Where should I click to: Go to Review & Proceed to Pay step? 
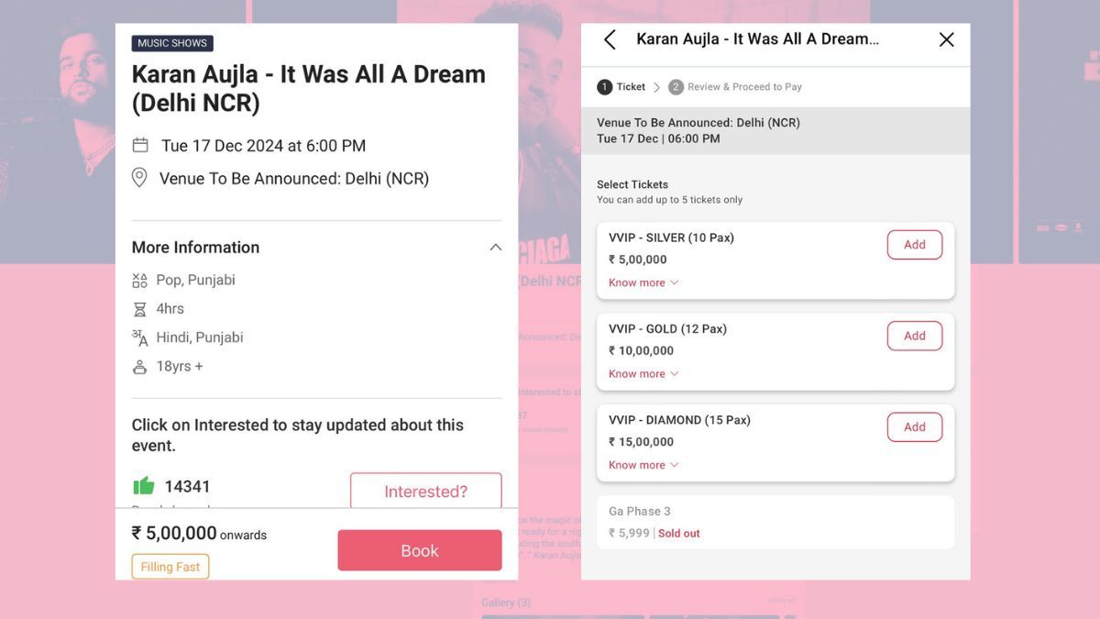click(x=735, y=87)
